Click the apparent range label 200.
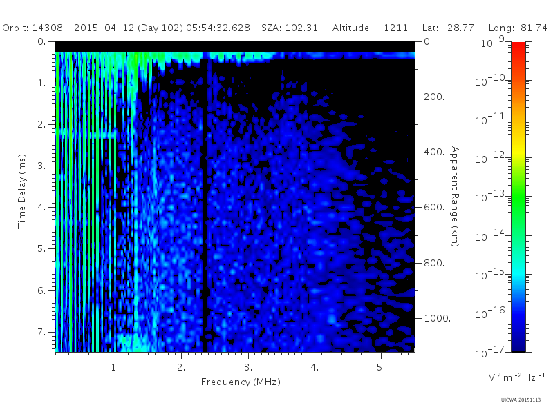The width and height of the screenshot is (553, 414). pos(434,97)
